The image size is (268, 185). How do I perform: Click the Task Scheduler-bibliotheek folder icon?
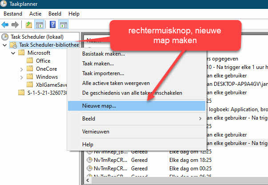(13, 45)
